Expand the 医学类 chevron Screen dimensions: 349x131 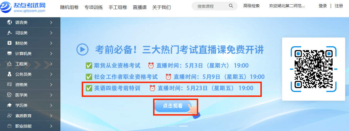point(51,95)
